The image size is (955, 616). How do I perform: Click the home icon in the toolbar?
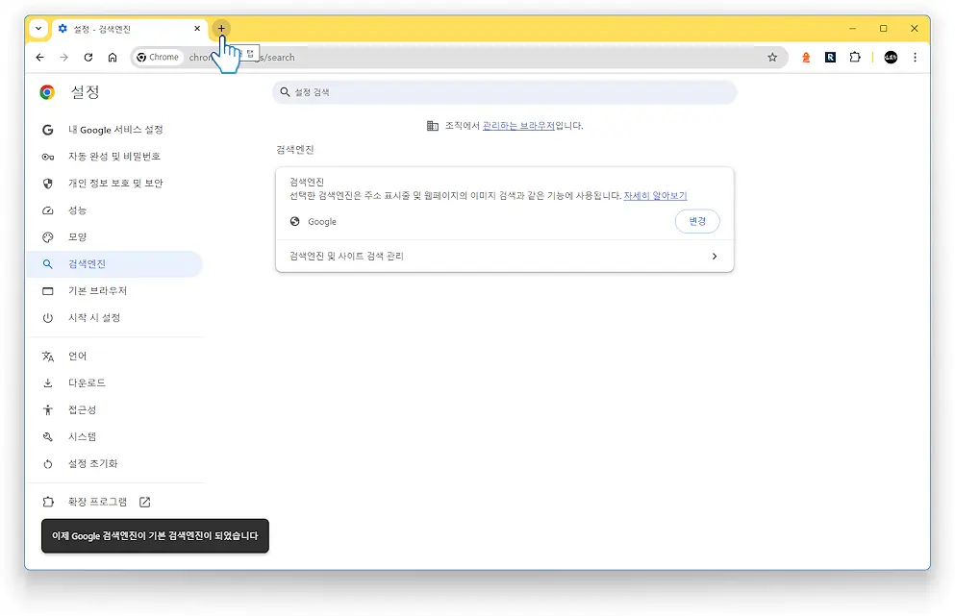tap(113, 58)
